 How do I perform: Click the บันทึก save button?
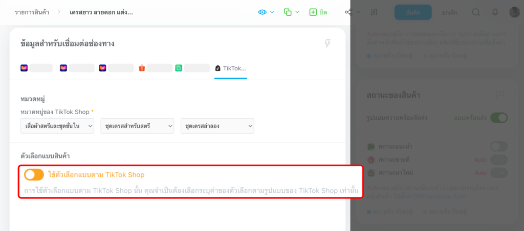coord(413,12)
